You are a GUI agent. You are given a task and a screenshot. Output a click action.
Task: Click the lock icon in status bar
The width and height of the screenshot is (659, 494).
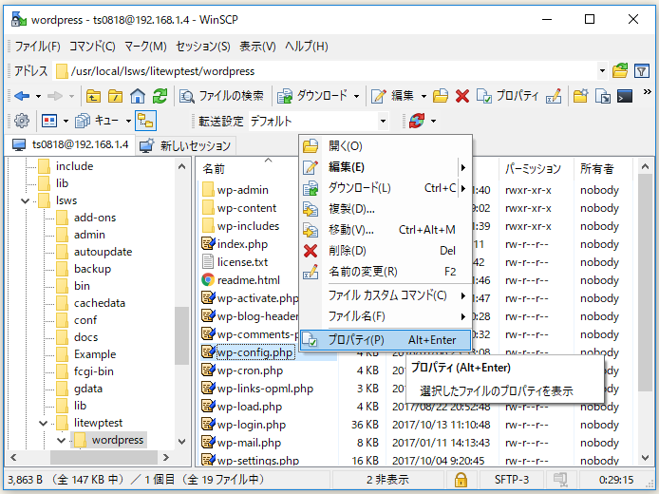click(461, 480)
